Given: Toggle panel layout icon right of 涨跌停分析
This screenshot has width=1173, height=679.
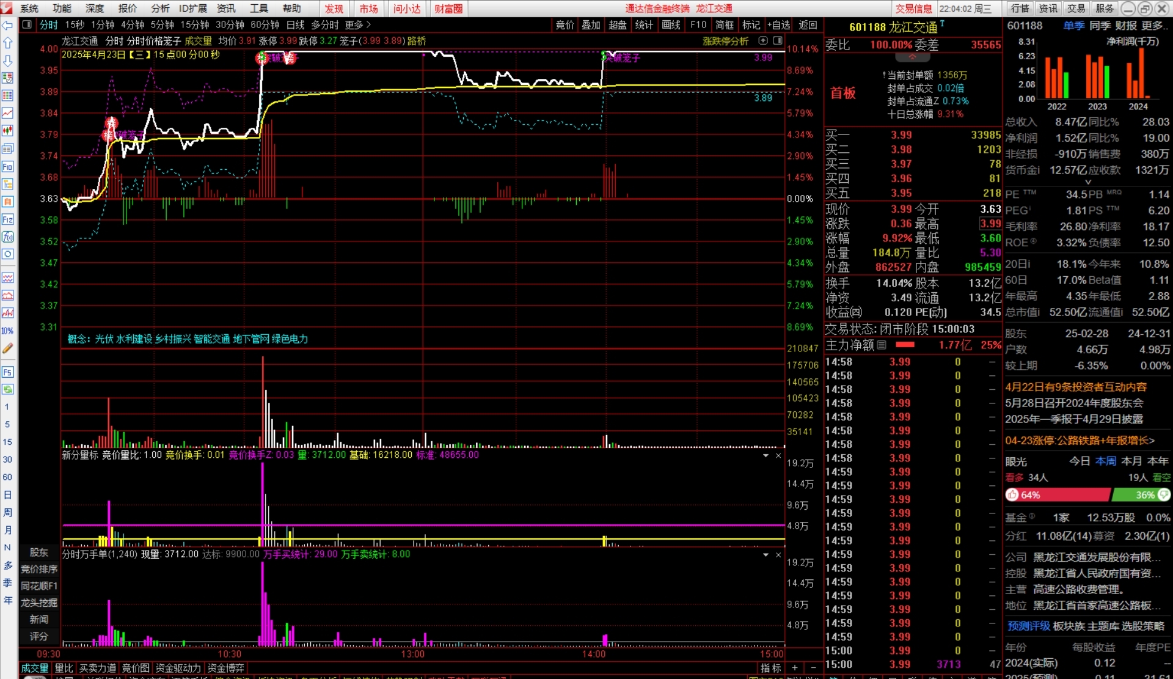Looking at the screenshot, I should coord(778,41).
